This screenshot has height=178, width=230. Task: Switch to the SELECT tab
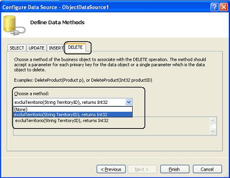click(17, 48)
